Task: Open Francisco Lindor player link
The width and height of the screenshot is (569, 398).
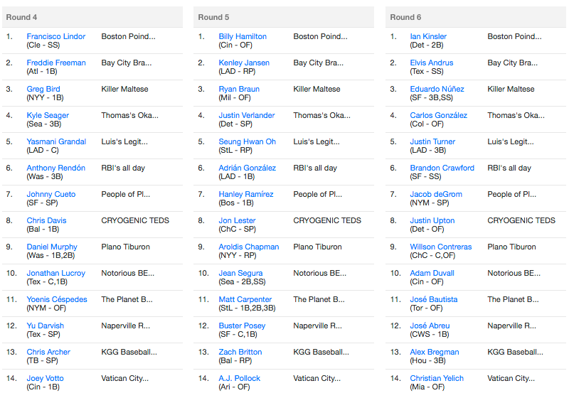Action: click(x=56, y=36)
